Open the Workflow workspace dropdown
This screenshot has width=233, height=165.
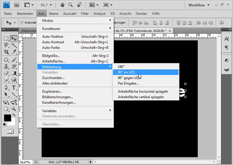pyautogui.click(x=199, y=5)
